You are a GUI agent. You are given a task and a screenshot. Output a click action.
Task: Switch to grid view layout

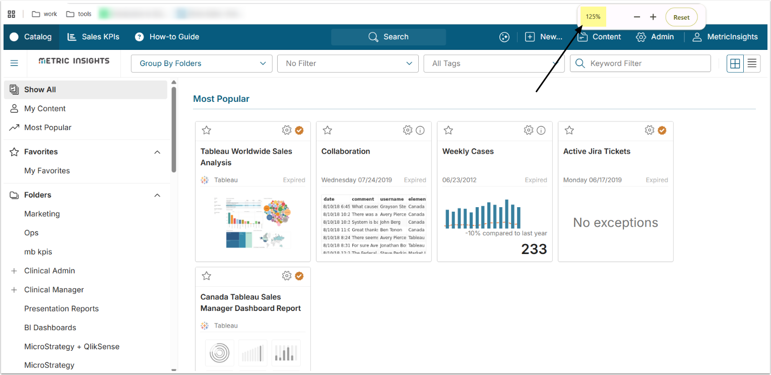[735, 64]
